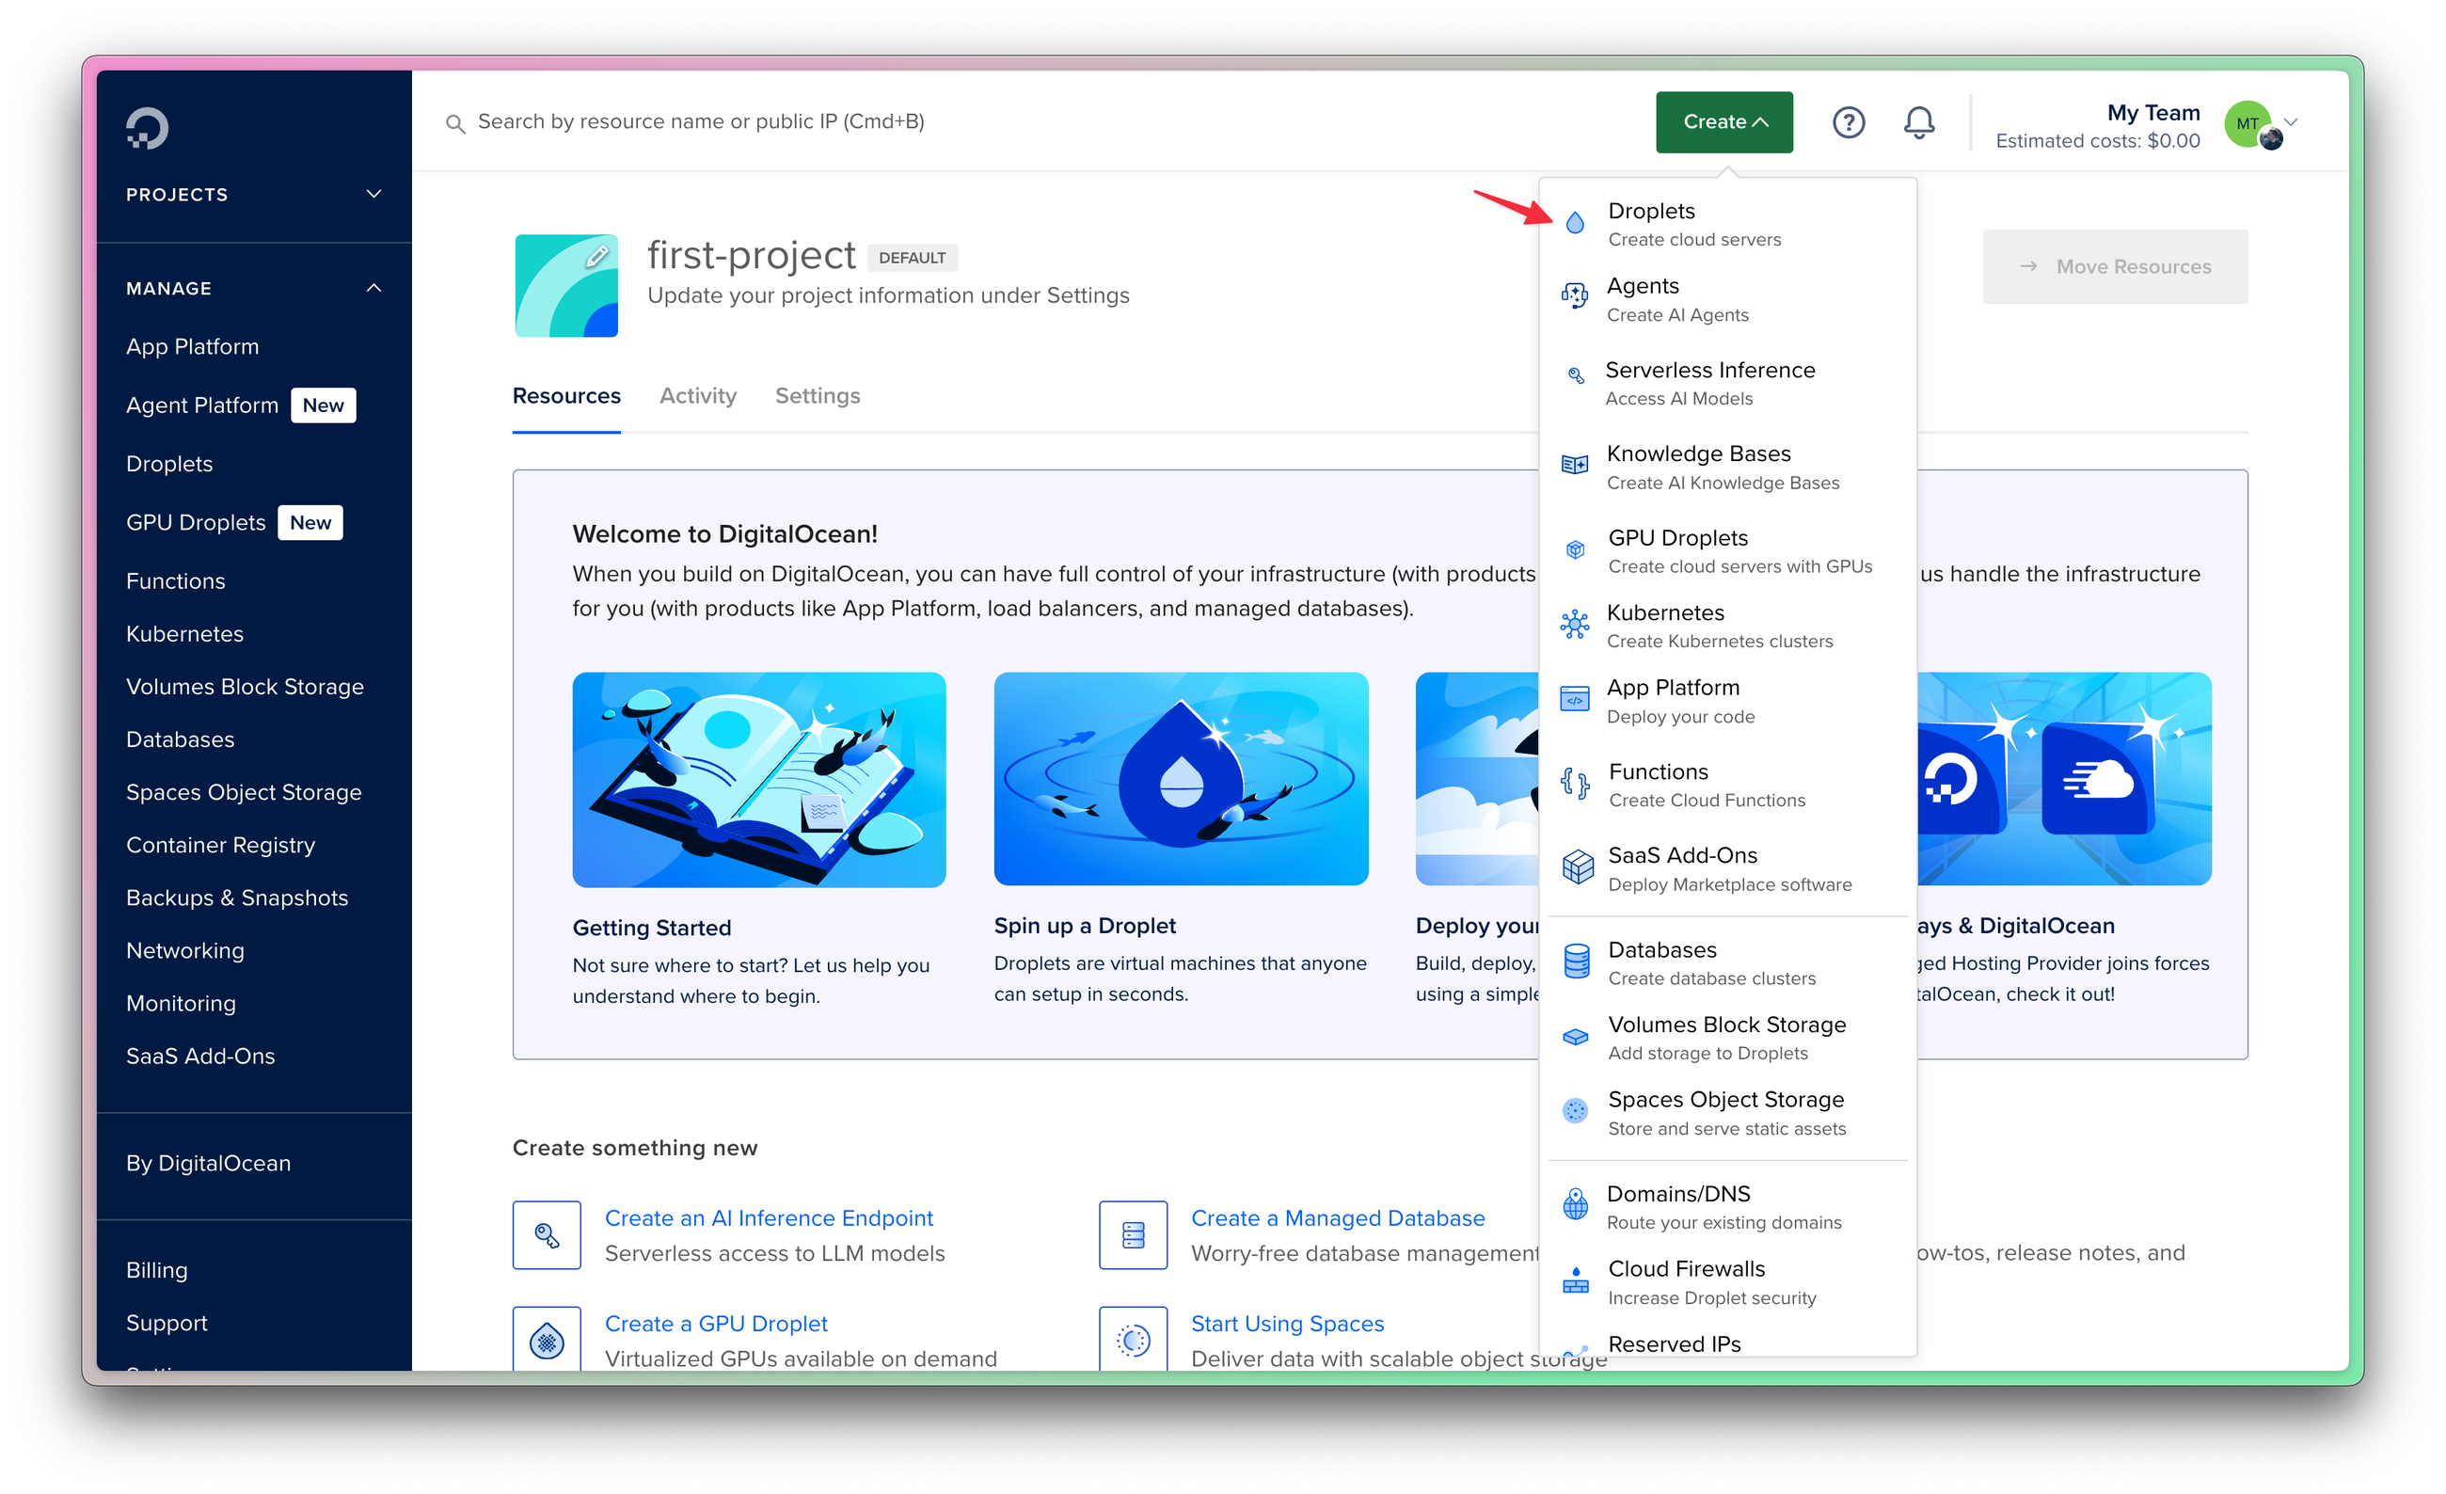
Task: Click the DigitalOcean logo in sidebar
Action: tap(147, 128)
